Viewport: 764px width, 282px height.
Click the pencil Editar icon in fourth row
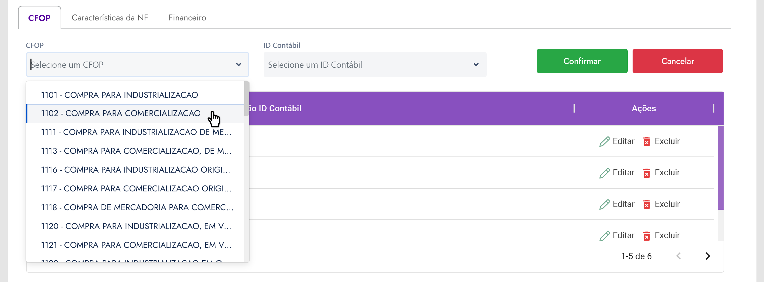coord(604,235)
